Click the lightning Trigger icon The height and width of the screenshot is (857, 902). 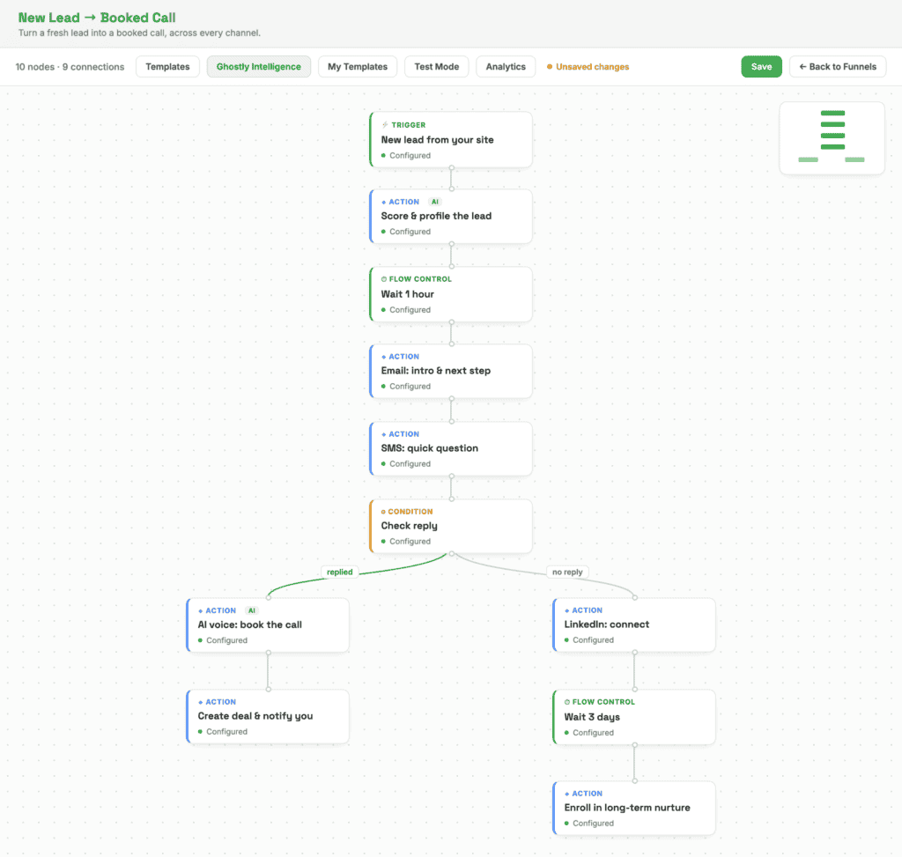point(385,125)
